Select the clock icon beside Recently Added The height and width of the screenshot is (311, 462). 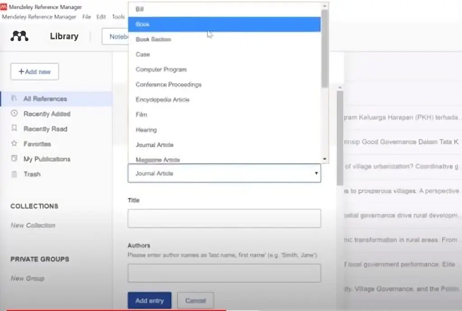13,114
